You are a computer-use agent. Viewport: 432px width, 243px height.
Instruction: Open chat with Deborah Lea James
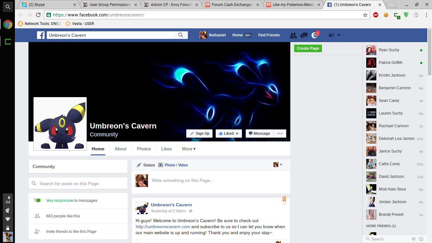pos(394,139)
